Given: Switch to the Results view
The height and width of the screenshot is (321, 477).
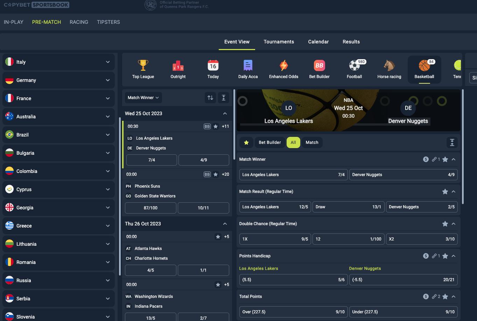Looking at the screenshot, I should click(351, 42).
